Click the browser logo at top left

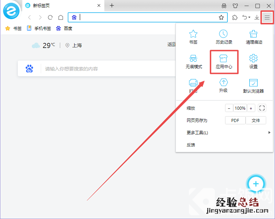coord(11,11)
